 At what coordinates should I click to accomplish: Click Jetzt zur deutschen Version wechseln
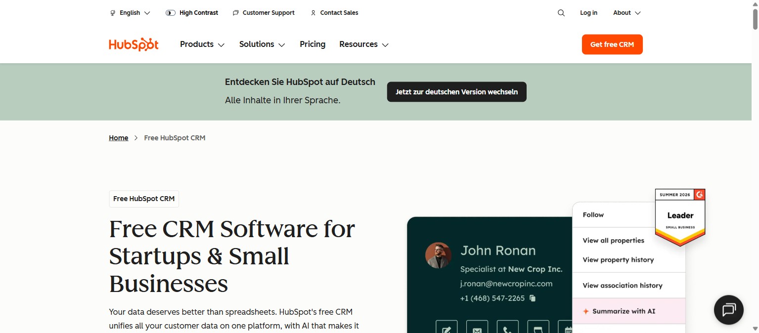pyautogui.click(x=456, y=92)
